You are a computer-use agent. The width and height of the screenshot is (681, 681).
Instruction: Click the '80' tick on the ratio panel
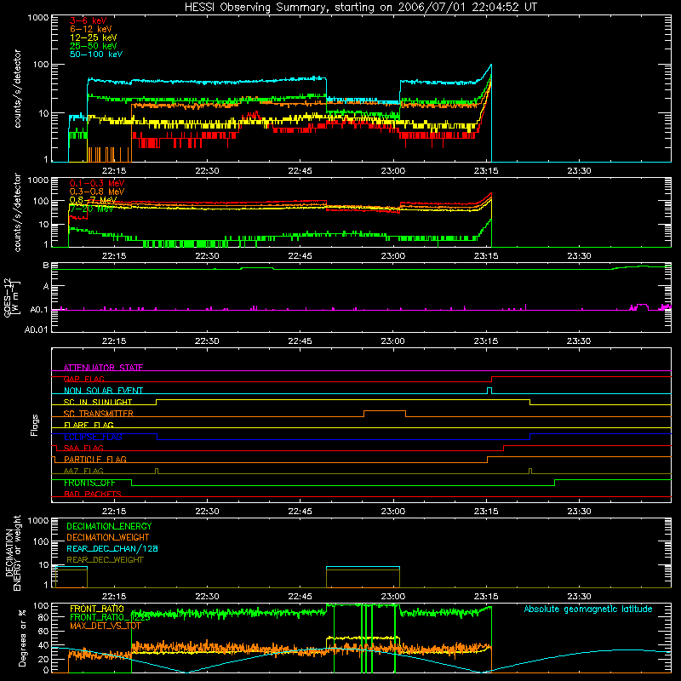pos(43,617)
